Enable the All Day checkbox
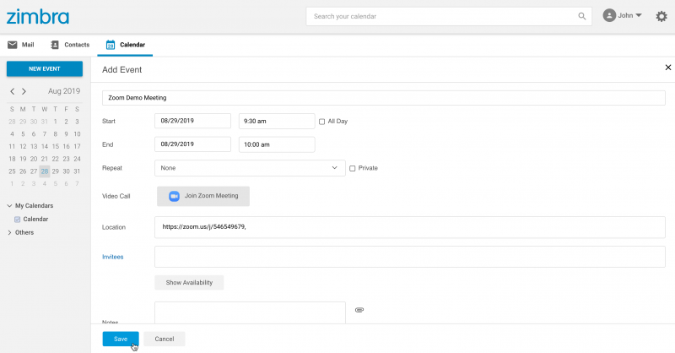The image size is (675, 353). coord(322,122)
